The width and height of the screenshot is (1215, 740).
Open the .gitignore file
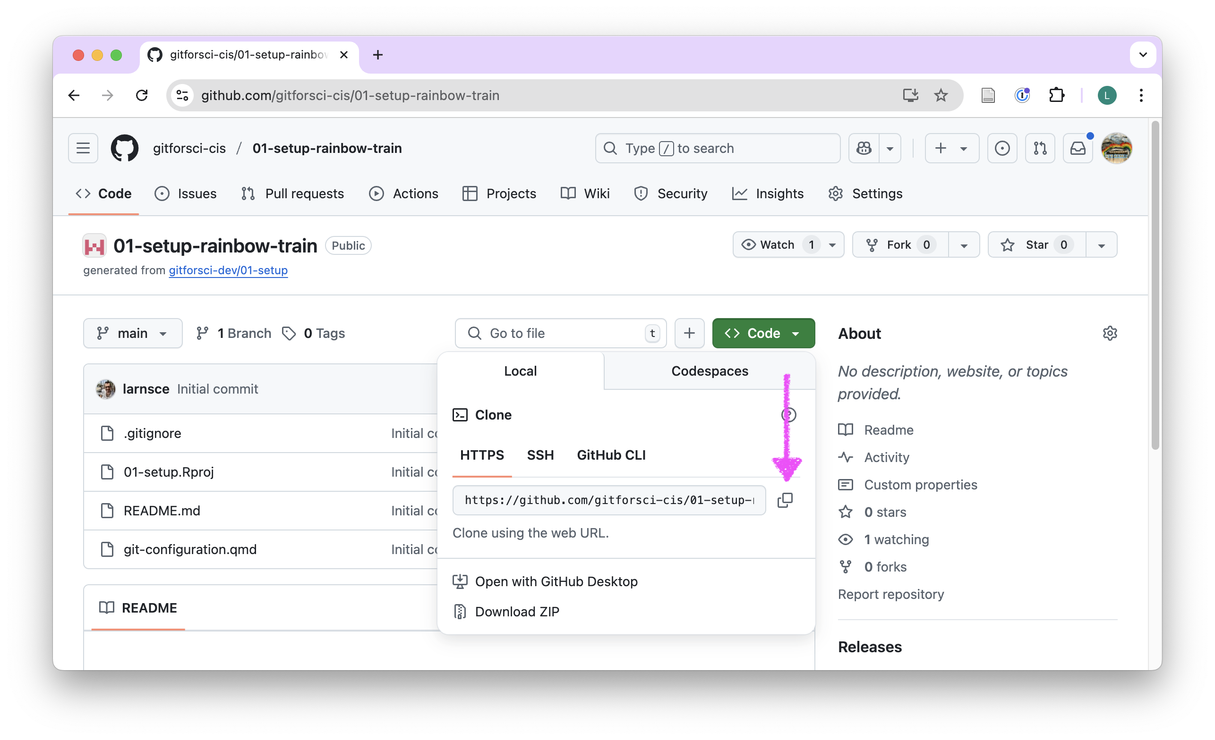coord(153,433)
